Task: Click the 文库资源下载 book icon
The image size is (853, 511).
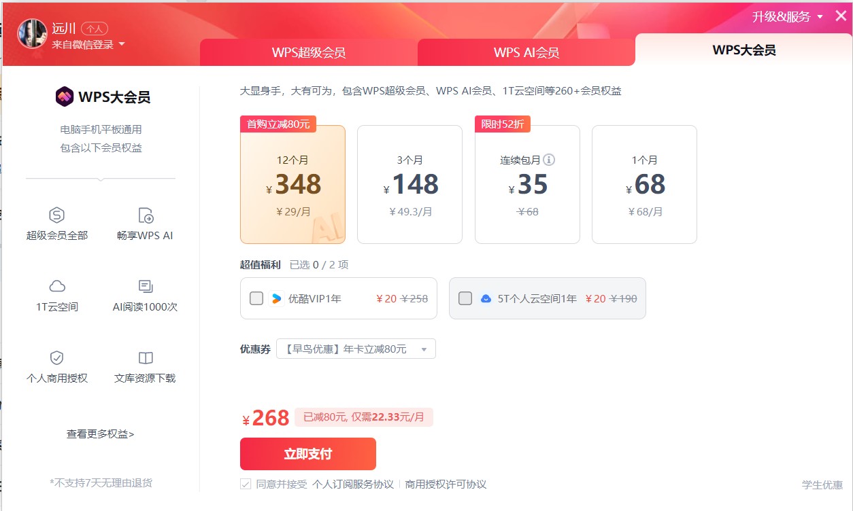Action: (x=146, y=357)
